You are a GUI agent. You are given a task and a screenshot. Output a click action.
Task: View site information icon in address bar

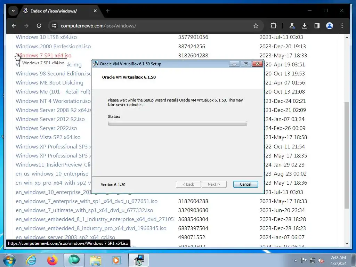[x=54, y=26]
